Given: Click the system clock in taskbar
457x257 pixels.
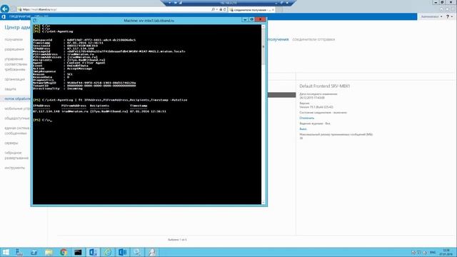Looking at the screenshot, I should [x=446, y=252].
